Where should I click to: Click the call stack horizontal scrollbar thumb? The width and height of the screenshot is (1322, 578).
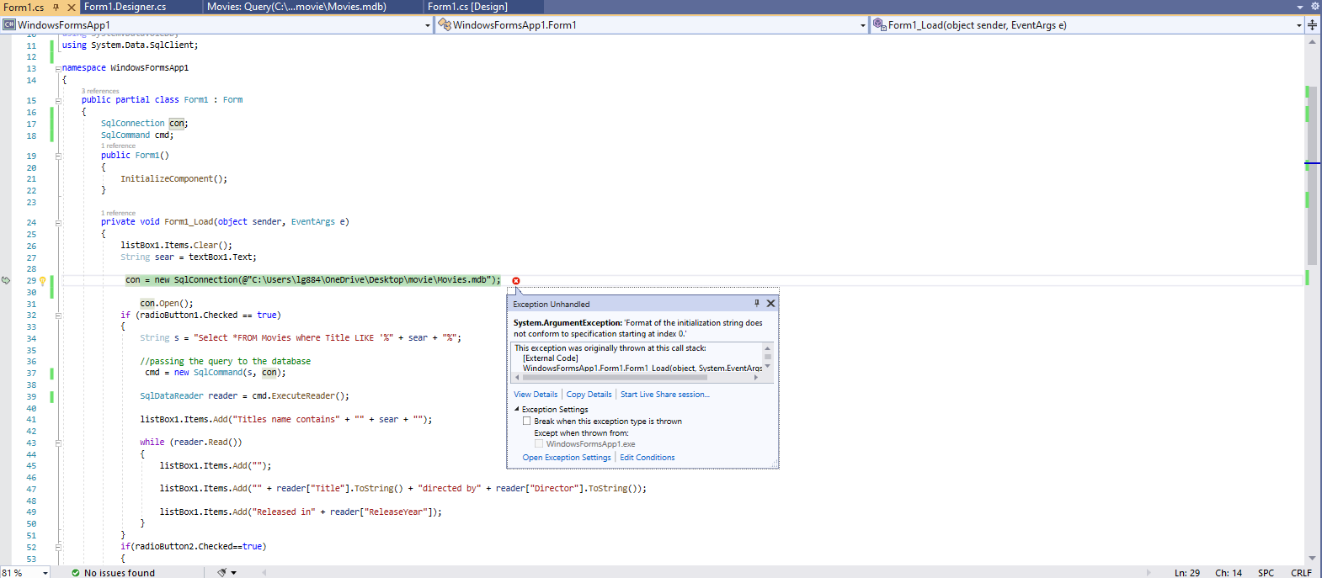tap(614, 378)
